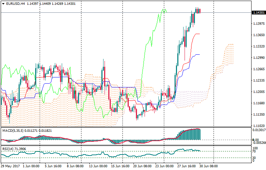266x170 pixels.
Task: Click the RSI line in bottom panel
Action: point(104,154)
